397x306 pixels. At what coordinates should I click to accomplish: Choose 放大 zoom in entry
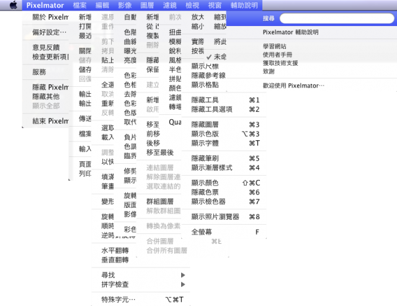(x=197, y=17)
